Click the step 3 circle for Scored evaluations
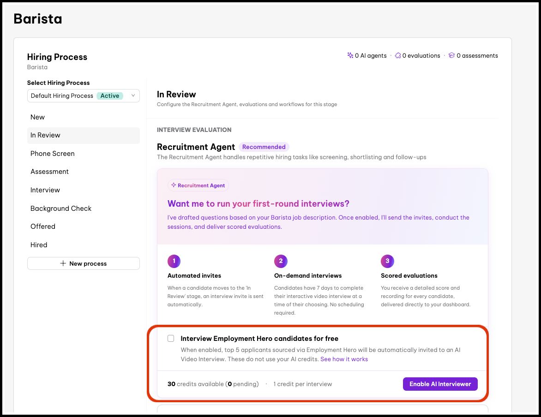Viewport: 541px width, 417px height. coord(387,261)
